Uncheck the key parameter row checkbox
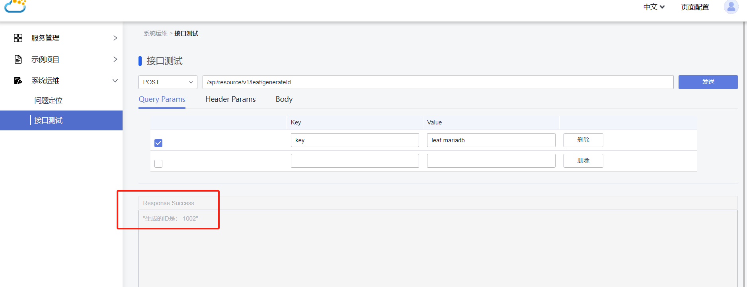Image resolution: width=747 pixels, height=287 pixels. click(x=158, y=143)
